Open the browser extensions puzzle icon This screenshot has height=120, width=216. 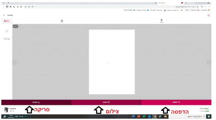pyautogui.click(x=11, y=7)
